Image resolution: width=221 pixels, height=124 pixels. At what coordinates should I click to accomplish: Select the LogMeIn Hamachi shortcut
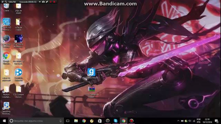(18, 75)
